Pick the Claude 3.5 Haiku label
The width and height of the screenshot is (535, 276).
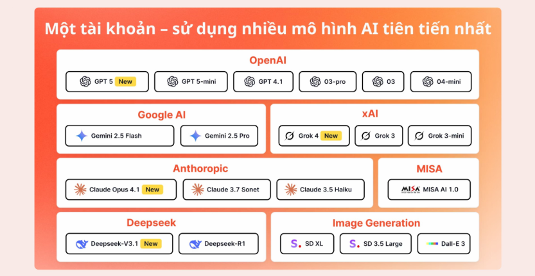326,190
